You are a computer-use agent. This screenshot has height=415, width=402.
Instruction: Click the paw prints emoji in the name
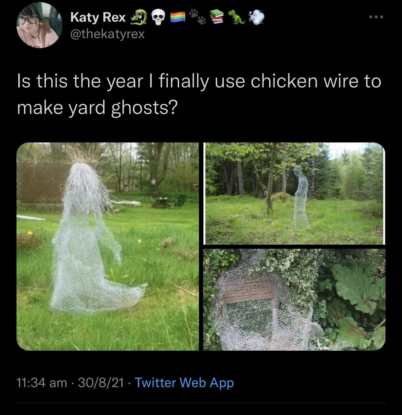(x=198, y=17)
